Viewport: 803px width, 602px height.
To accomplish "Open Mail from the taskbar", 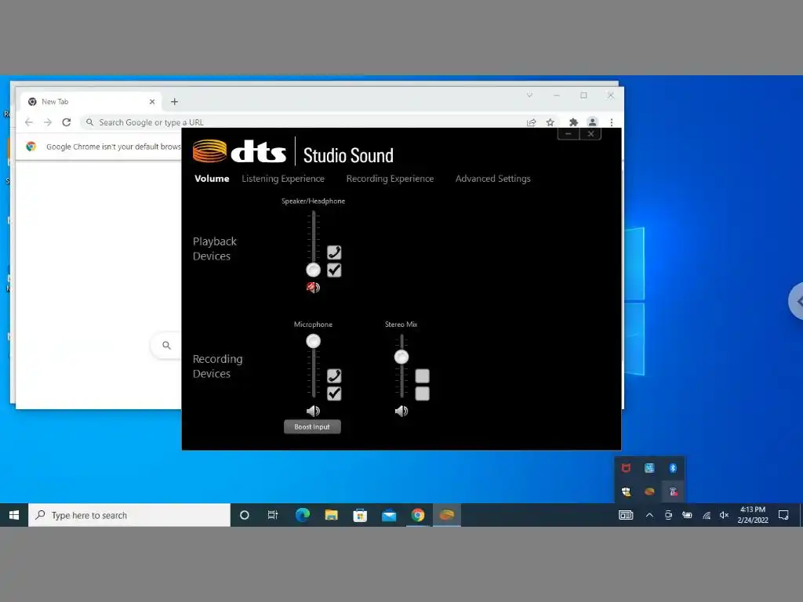I will click(x=389, y=515).
